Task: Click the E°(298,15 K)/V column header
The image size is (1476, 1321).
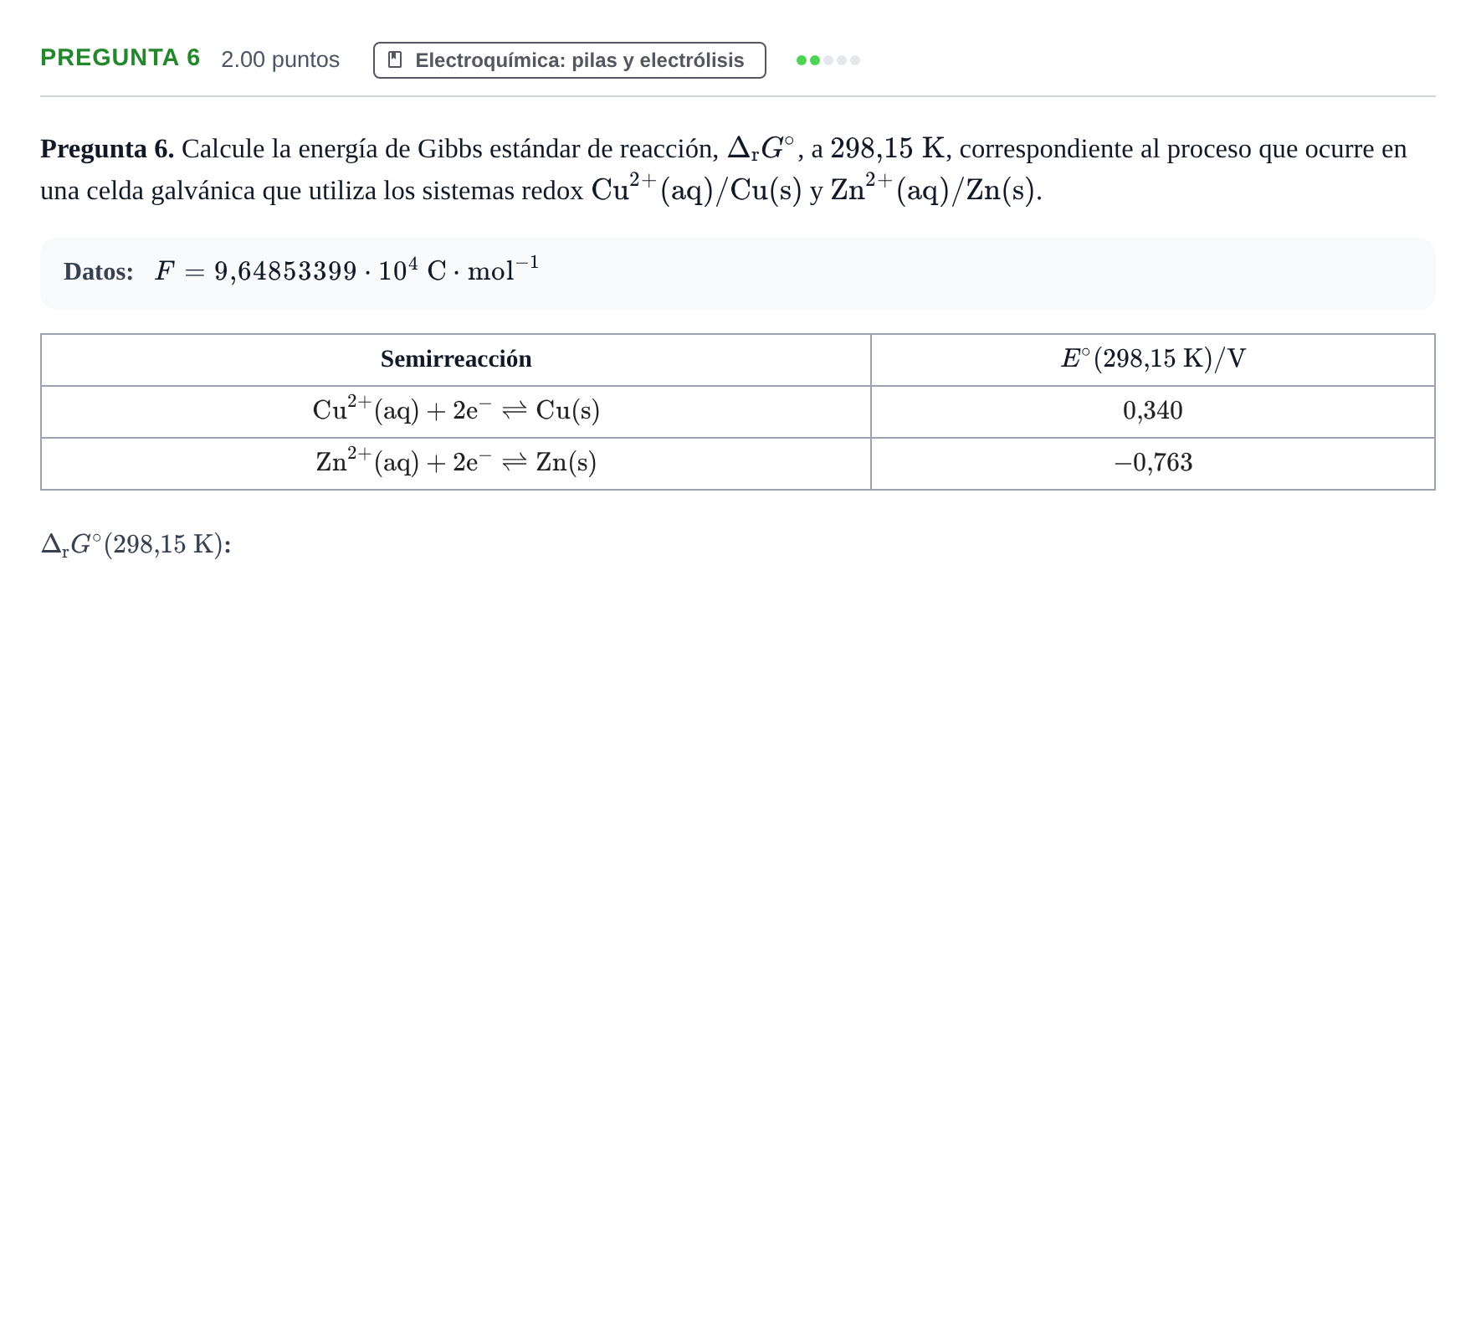Action: click(1153, 360)
